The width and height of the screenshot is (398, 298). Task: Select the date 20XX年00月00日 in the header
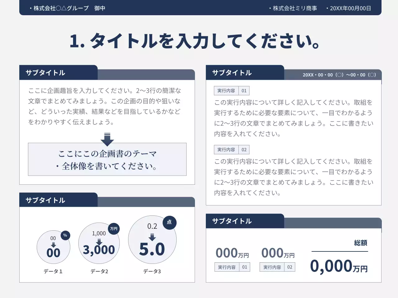pyautogui.click(x=350, y=8)
